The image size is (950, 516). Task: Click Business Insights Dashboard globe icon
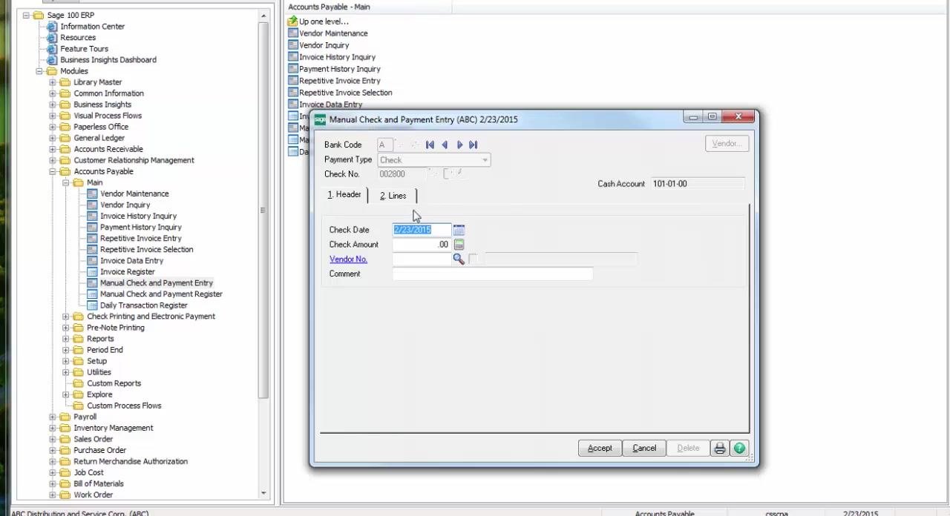click(52, 60)
